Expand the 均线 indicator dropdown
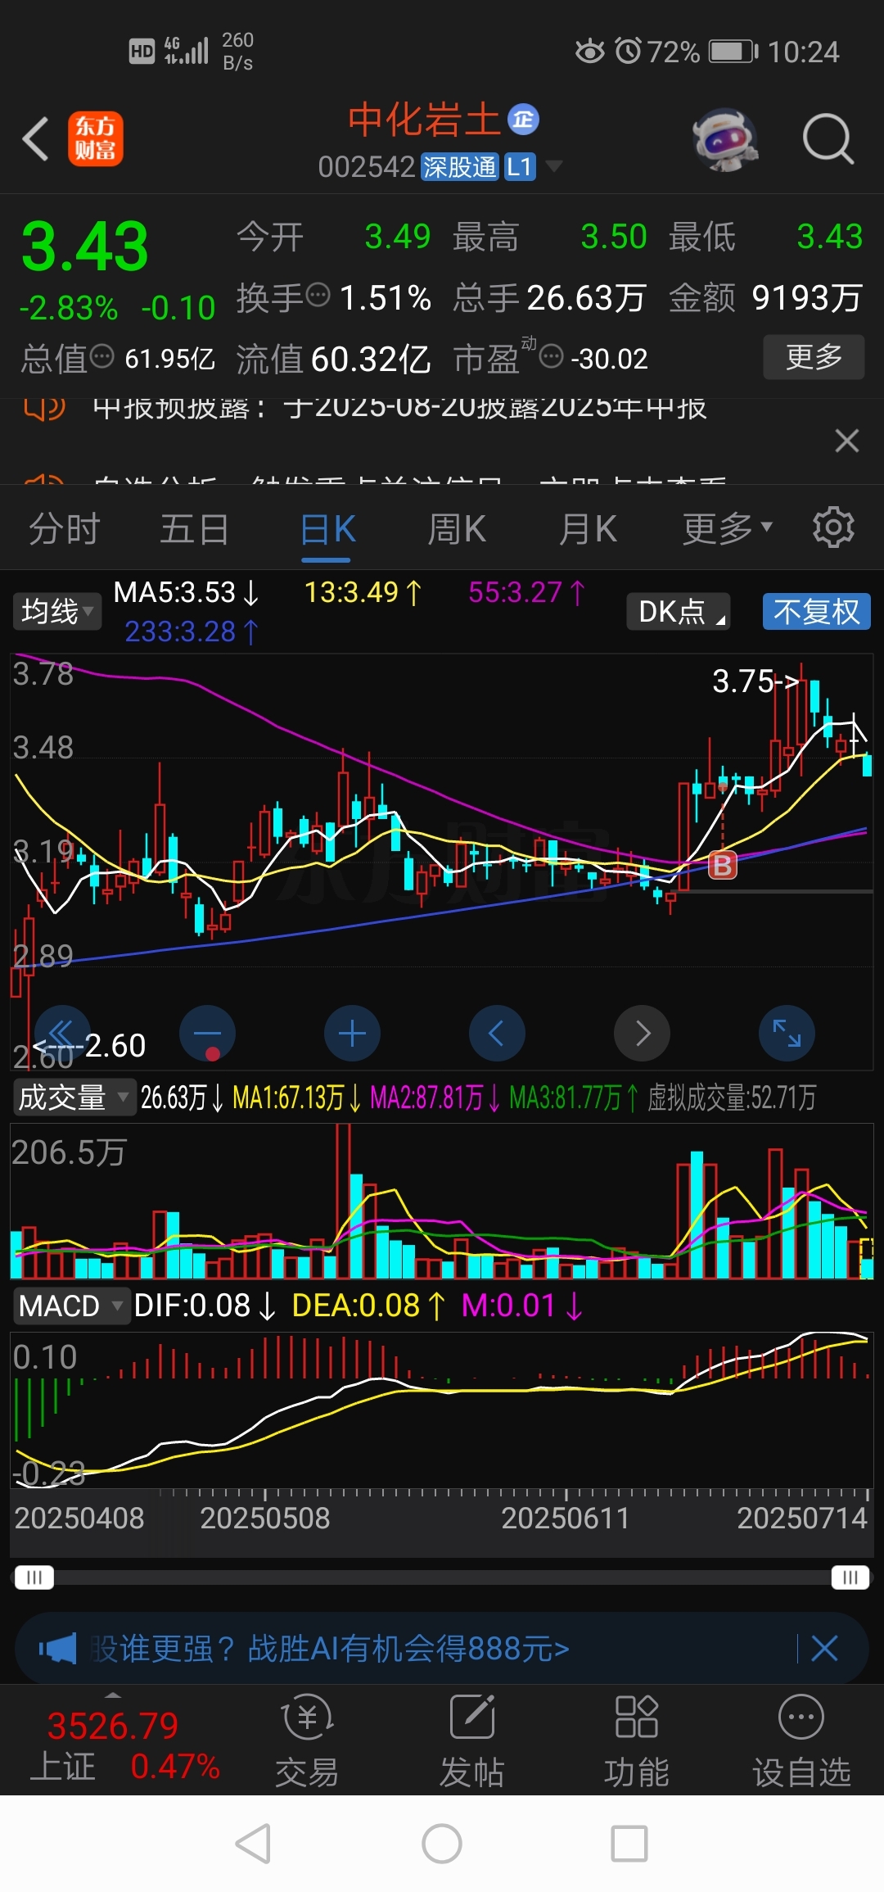Viewport: 884px width, 1892px height. point(57,611)
